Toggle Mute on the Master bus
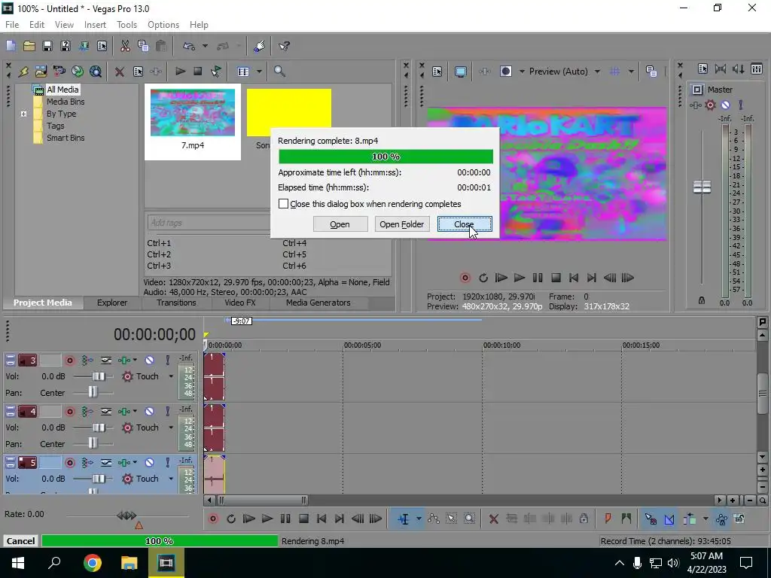 (x=725, y=105)
